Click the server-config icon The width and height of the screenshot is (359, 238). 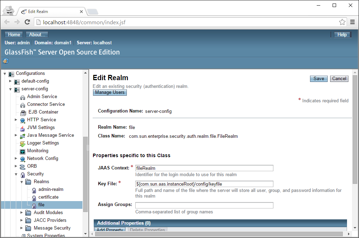[x=17, y=90]
